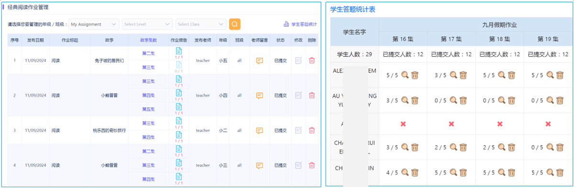Click the orange search button
This screenshot has height=188, width=574.
[x=234, y=24]
